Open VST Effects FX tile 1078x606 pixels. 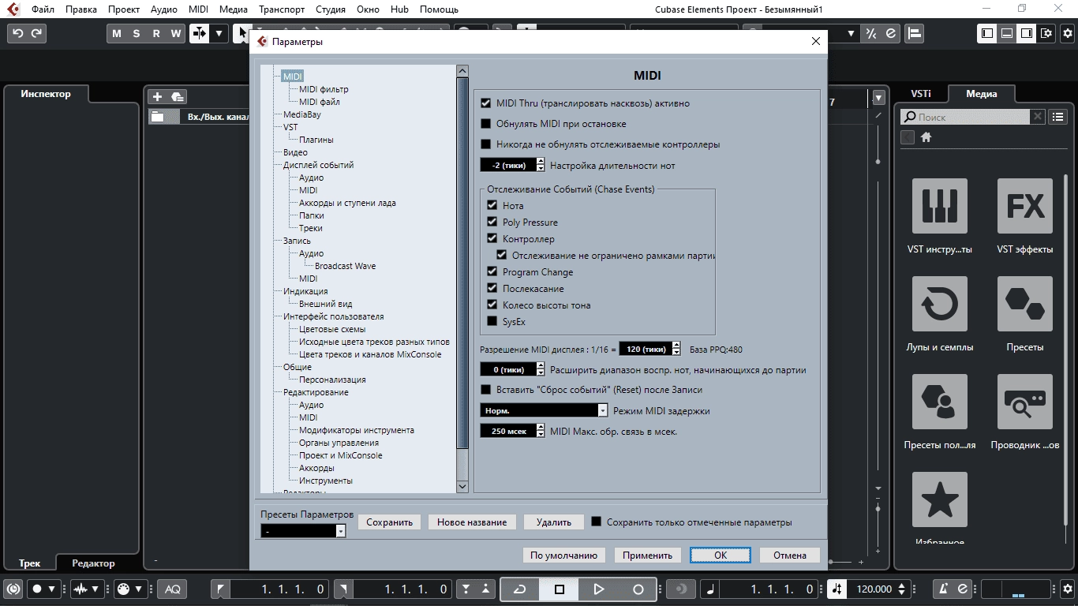(1025, 206)
